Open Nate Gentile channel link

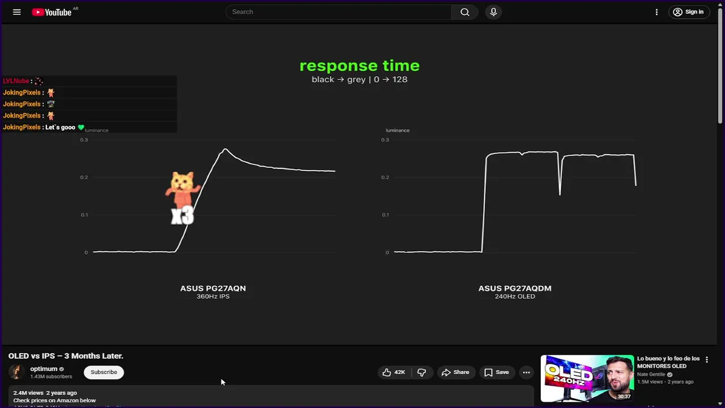(652, 375)
